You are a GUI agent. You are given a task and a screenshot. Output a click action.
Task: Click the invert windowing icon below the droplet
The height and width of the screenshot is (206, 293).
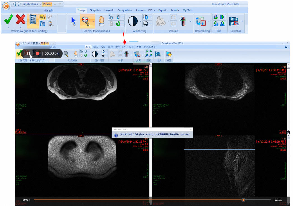(x=146, y=24)
